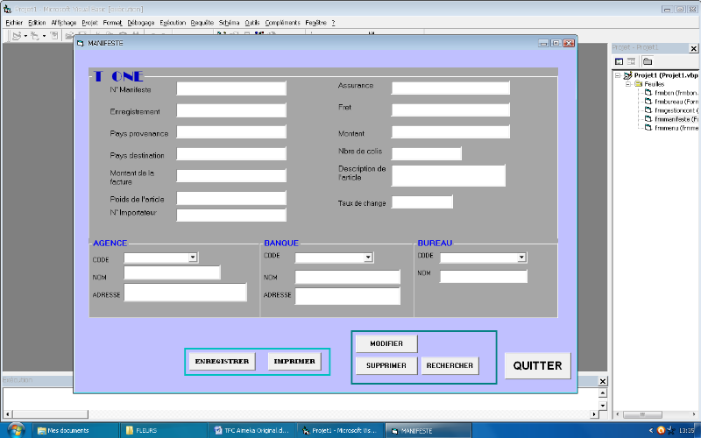The image size is (701, 438).
Task: Select Frmbon form icon in project tree
Action: tap(648, 92)
